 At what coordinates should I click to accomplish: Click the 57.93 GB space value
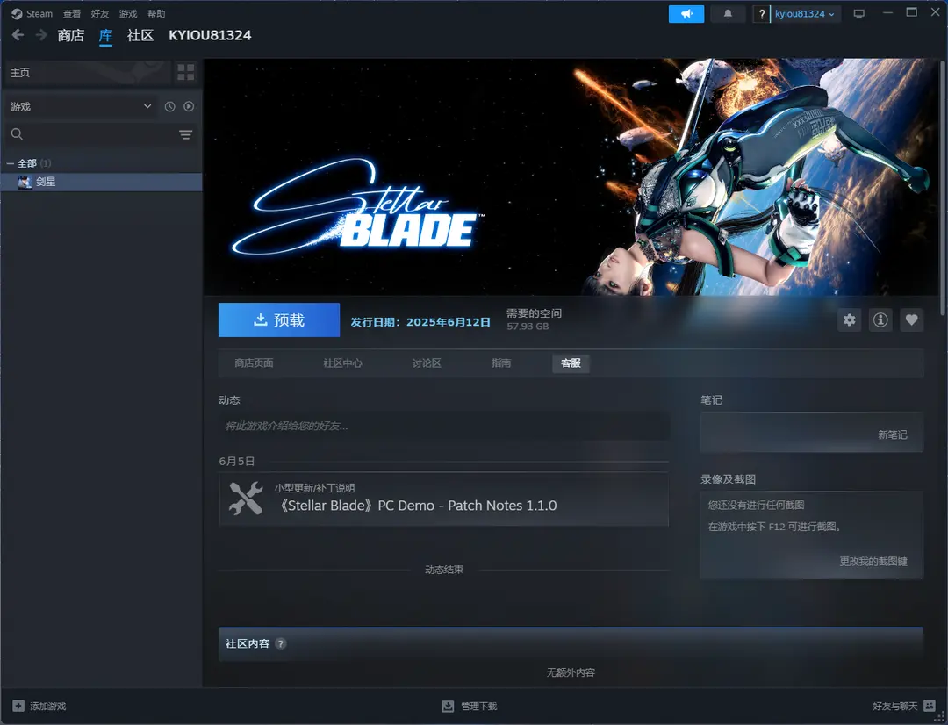pos(528,327)
